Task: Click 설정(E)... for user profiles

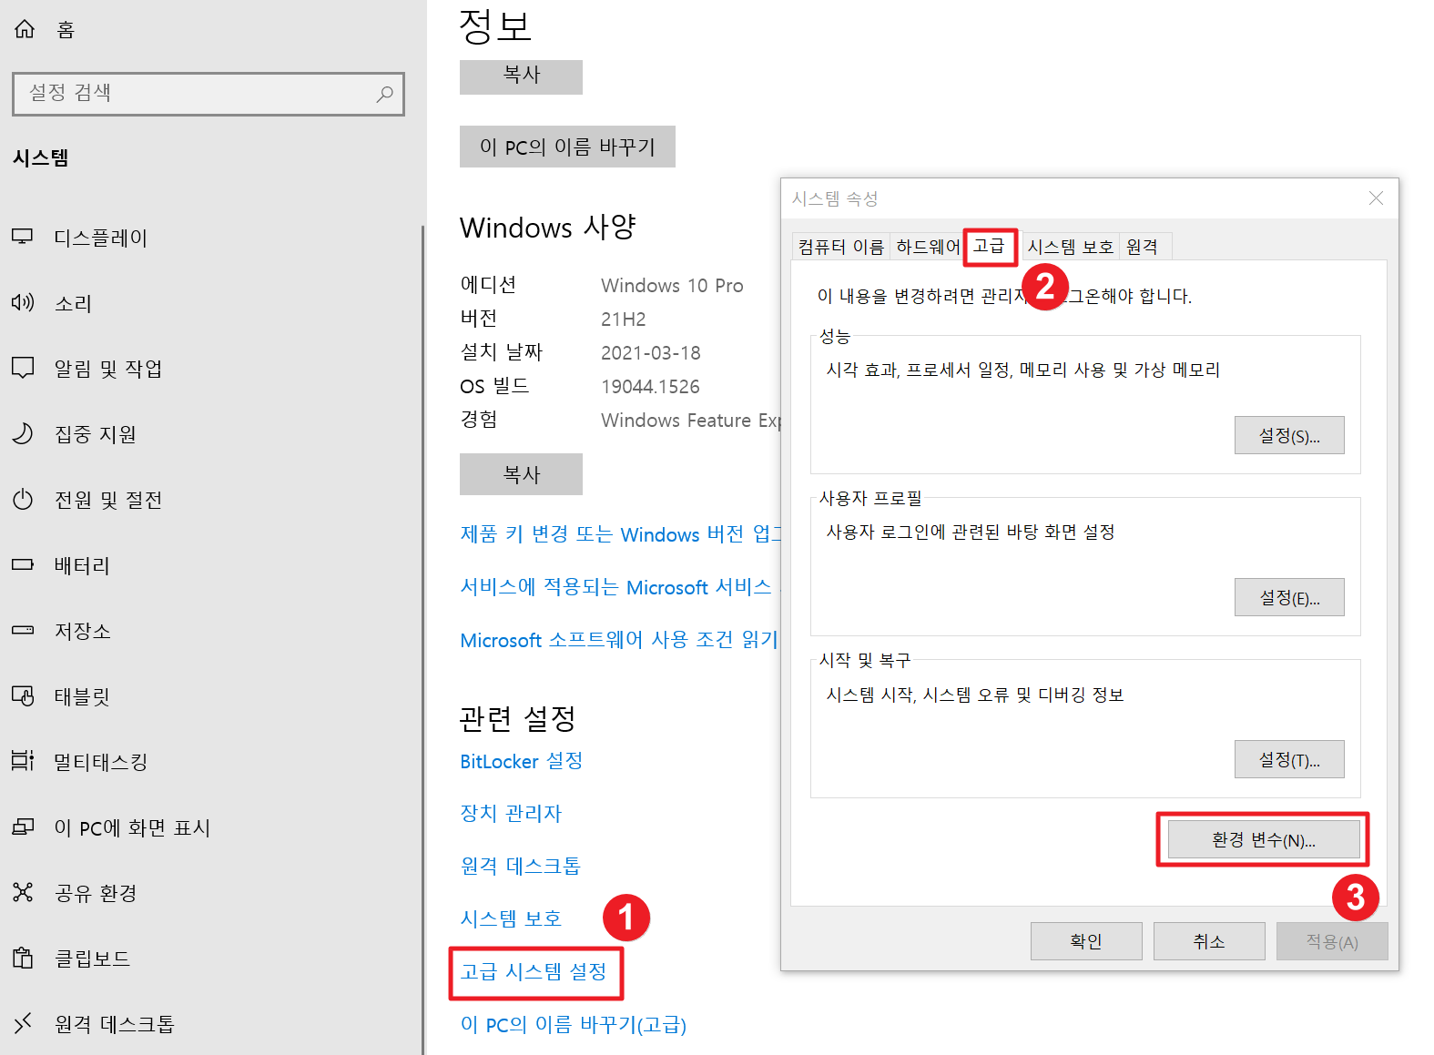Action: pos(1289,597)
